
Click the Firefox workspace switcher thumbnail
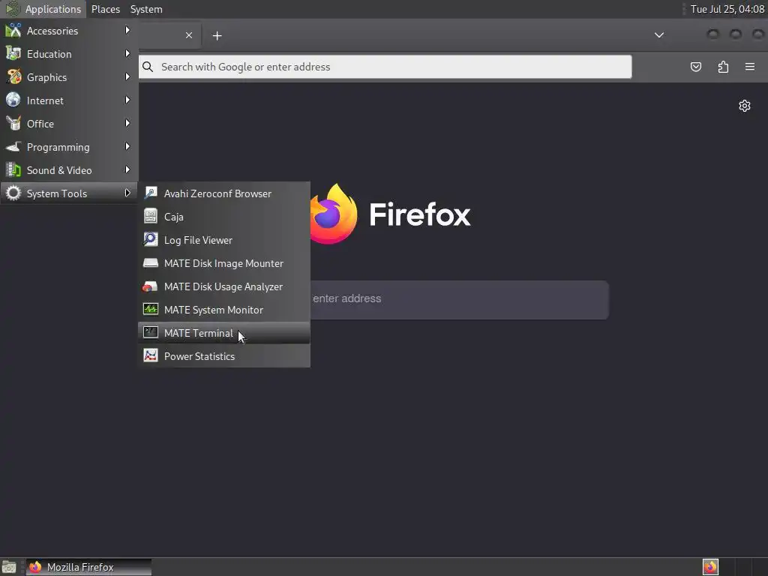[x=710, y=567]
